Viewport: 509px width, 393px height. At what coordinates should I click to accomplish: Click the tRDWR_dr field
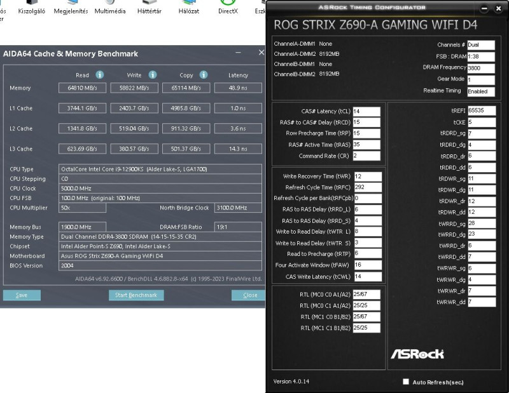482,201
